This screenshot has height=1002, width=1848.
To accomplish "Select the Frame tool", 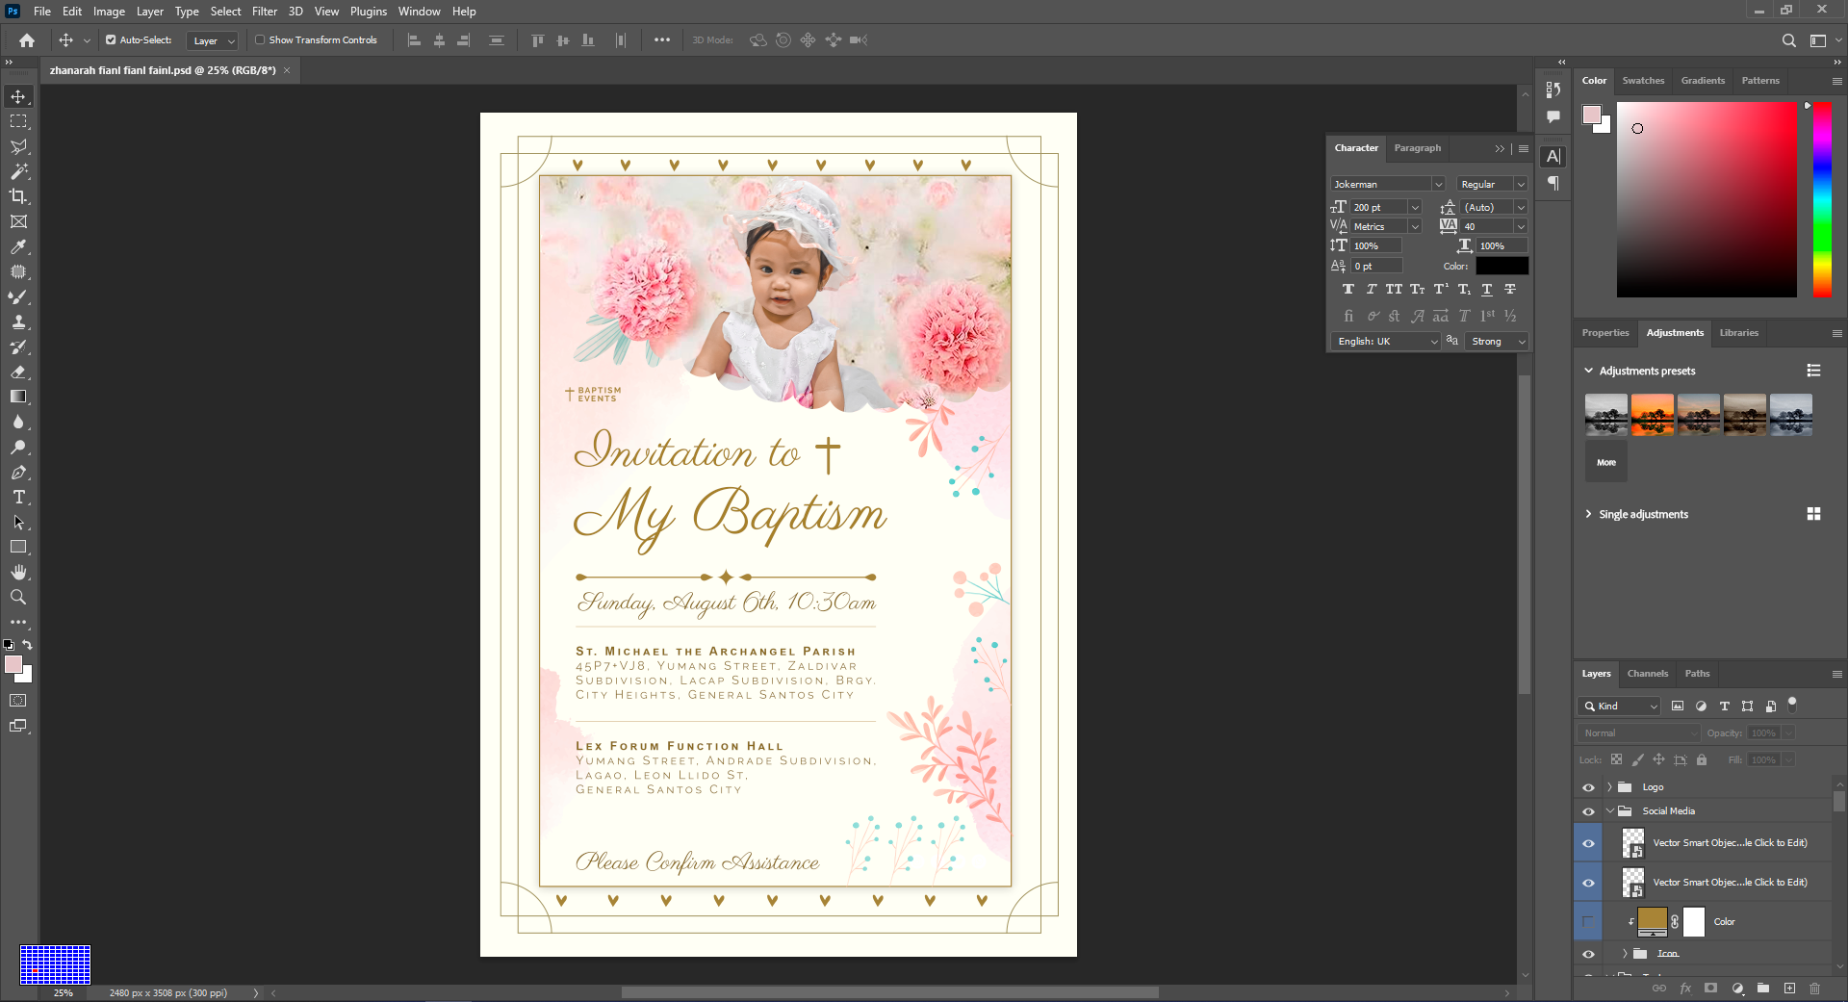I will pyautogui.click(x=18, y=221).
